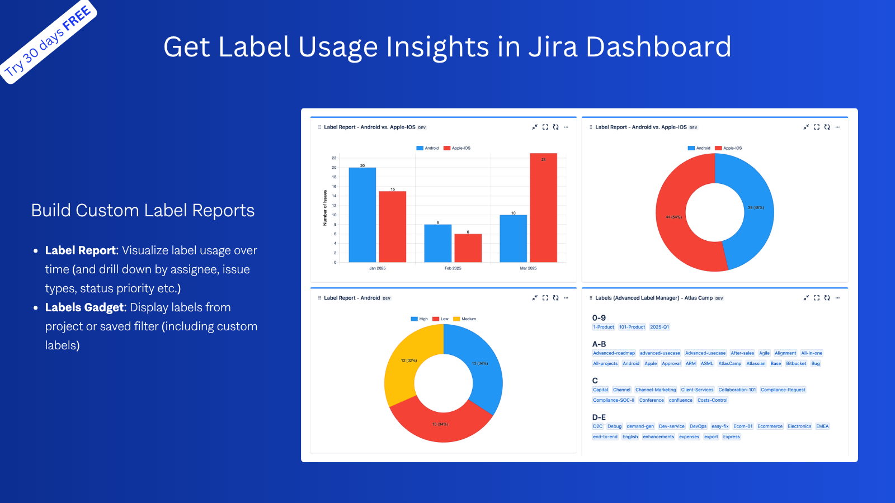This screenshot has width=895, height=503.
Task: Open the Compliance-Request label
Action: click(783, 390)
